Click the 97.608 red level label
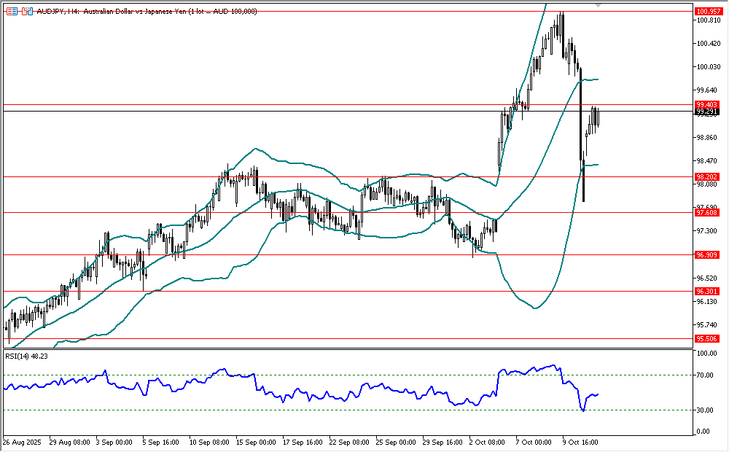The image size is (729, 452). tap(708, 212)
